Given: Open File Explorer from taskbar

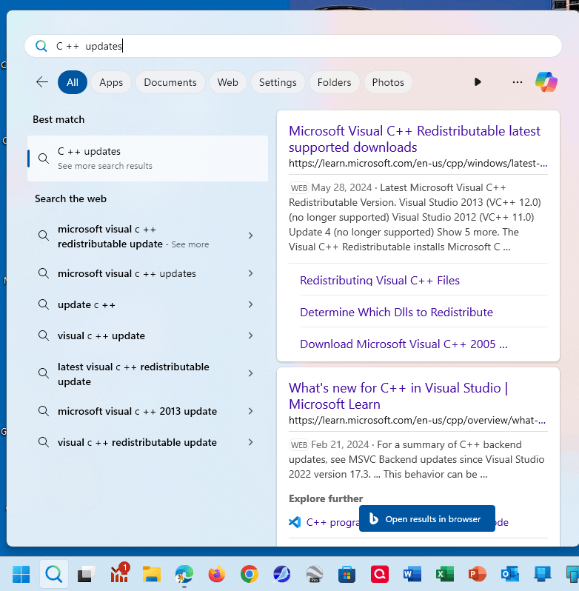Looking at the screenshot, I should tap(152, 575).
